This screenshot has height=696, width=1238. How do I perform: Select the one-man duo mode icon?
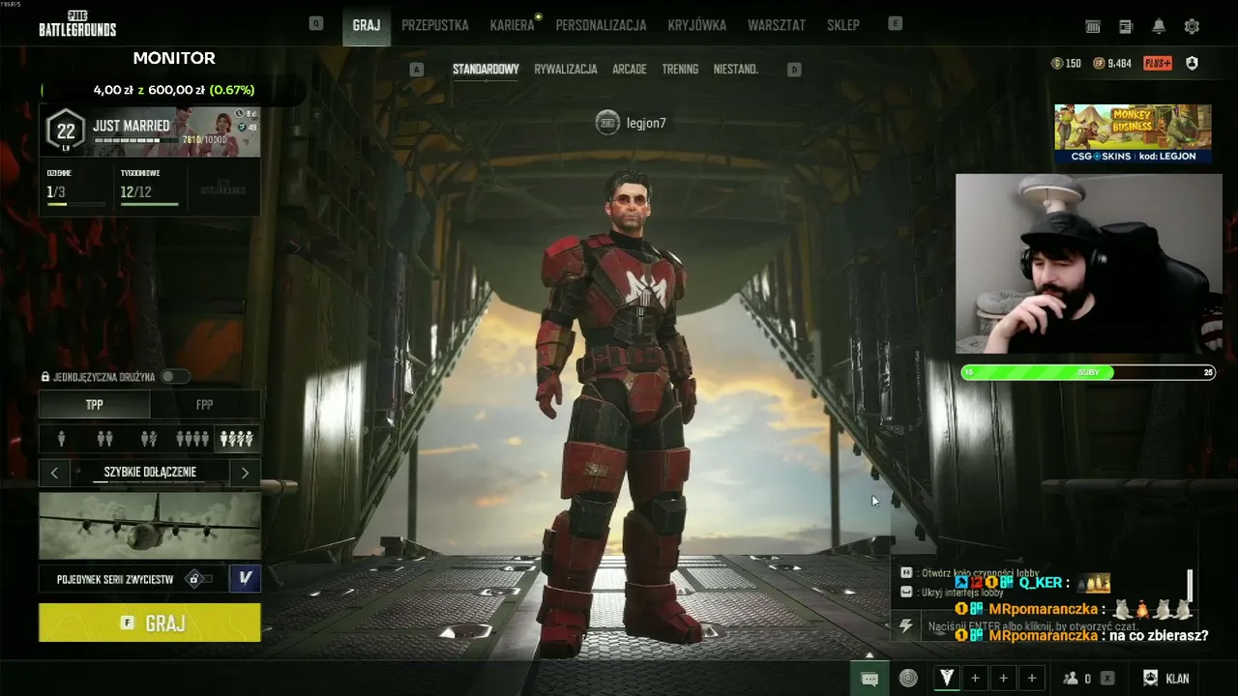[148, 439]
